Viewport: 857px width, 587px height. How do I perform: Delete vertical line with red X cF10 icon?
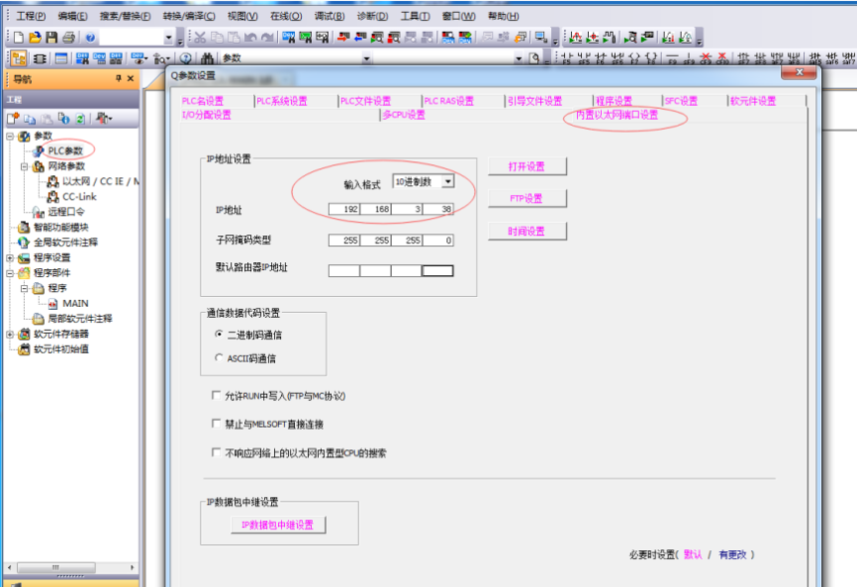click(x=722, y=58)
